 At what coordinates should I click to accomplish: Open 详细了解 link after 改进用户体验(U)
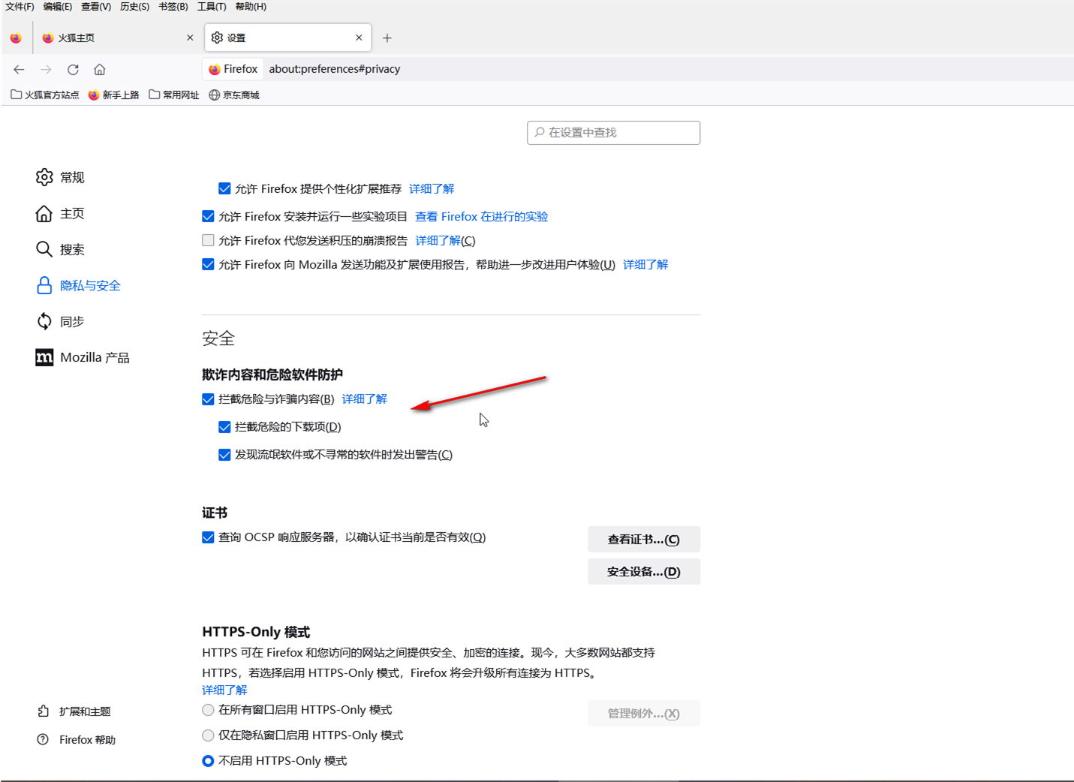point(645,264)
